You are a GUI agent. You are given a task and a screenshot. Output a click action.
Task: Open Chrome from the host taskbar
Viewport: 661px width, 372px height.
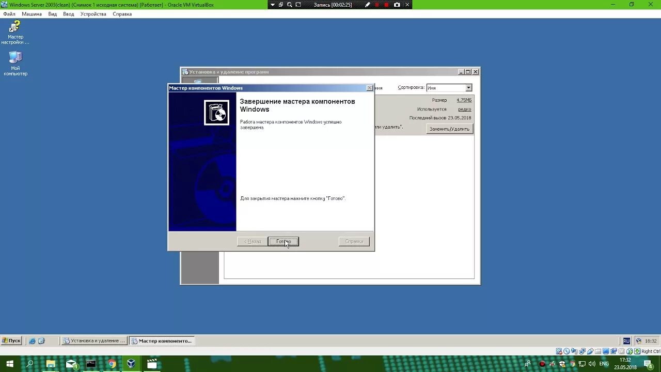112,364
